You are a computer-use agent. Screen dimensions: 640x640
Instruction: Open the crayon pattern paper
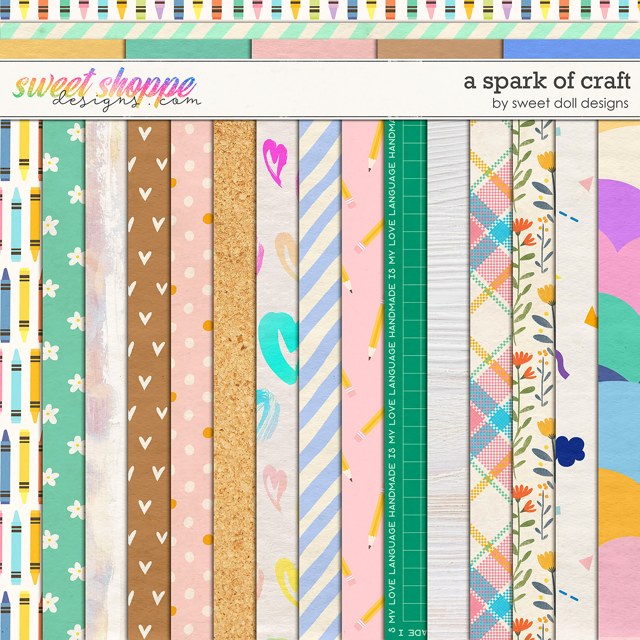click(21, 380)
